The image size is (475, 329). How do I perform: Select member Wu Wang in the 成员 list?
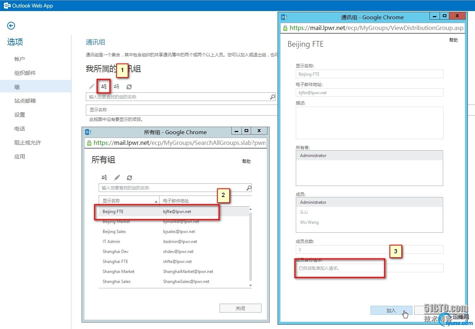tap(369, 222)
